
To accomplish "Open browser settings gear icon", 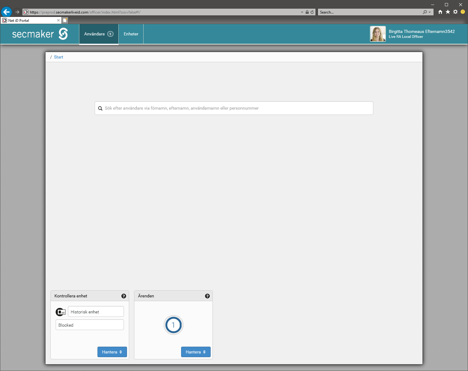I will tap(455, 12).
